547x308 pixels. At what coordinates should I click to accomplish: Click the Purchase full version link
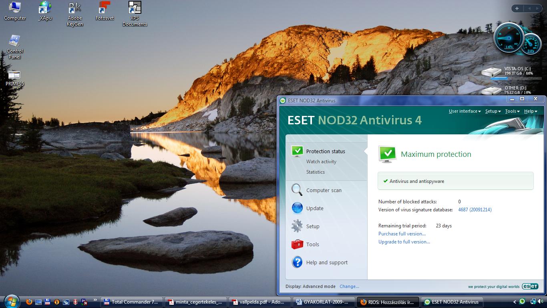402,234
